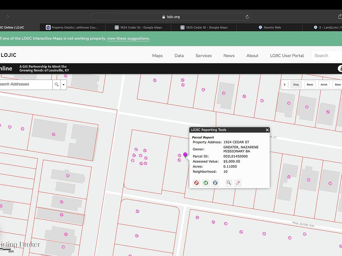Open the Property Details Jefferson County tab

[x=72, y=27]
